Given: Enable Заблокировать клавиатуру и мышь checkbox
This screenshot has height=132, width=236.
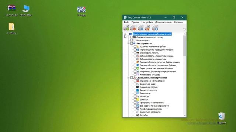Looking at the screenshot, I should coord(135,56).
